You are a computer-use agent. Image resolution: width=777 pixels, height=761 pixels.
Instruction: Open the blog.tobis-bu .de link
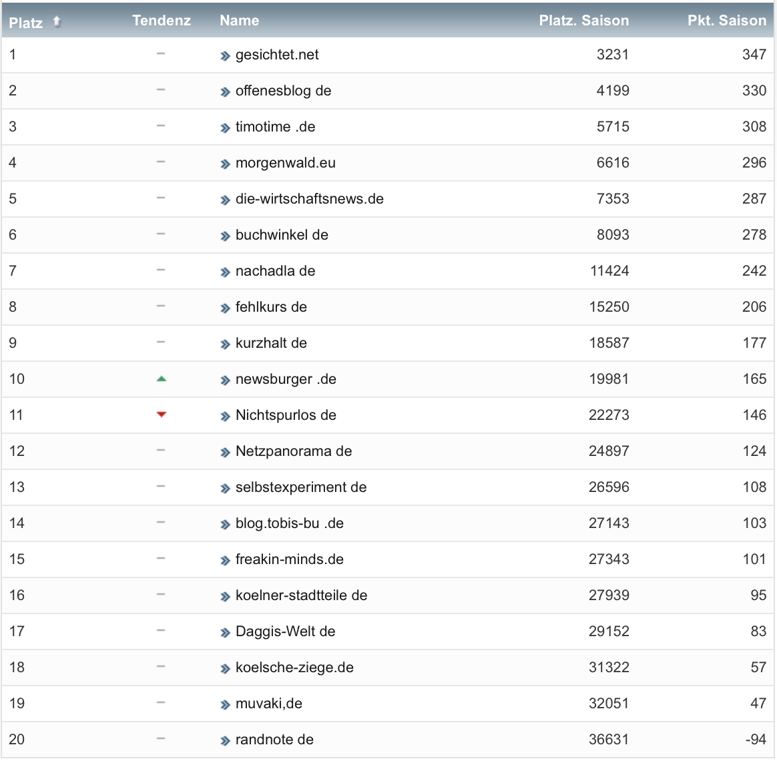click(290, 523)
